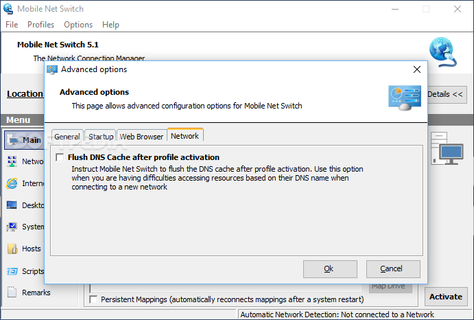
Task: Select the Network tab
Action: coord(185,136)
